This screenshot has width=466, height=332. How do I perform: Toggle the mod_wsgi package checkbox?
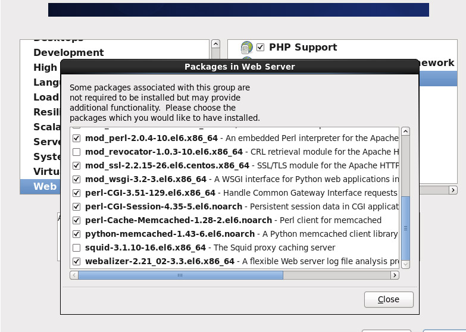pyautogui.click(x=76, y=179)
